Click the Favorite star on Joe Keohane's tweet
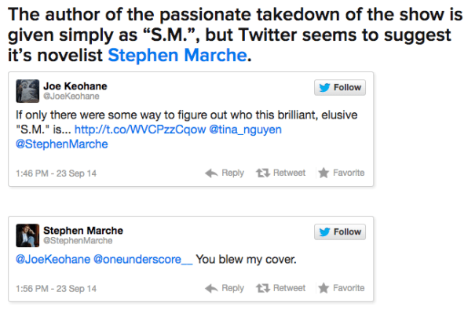Image resolution: width=468 pixels, height=310 pixels. 324,173
